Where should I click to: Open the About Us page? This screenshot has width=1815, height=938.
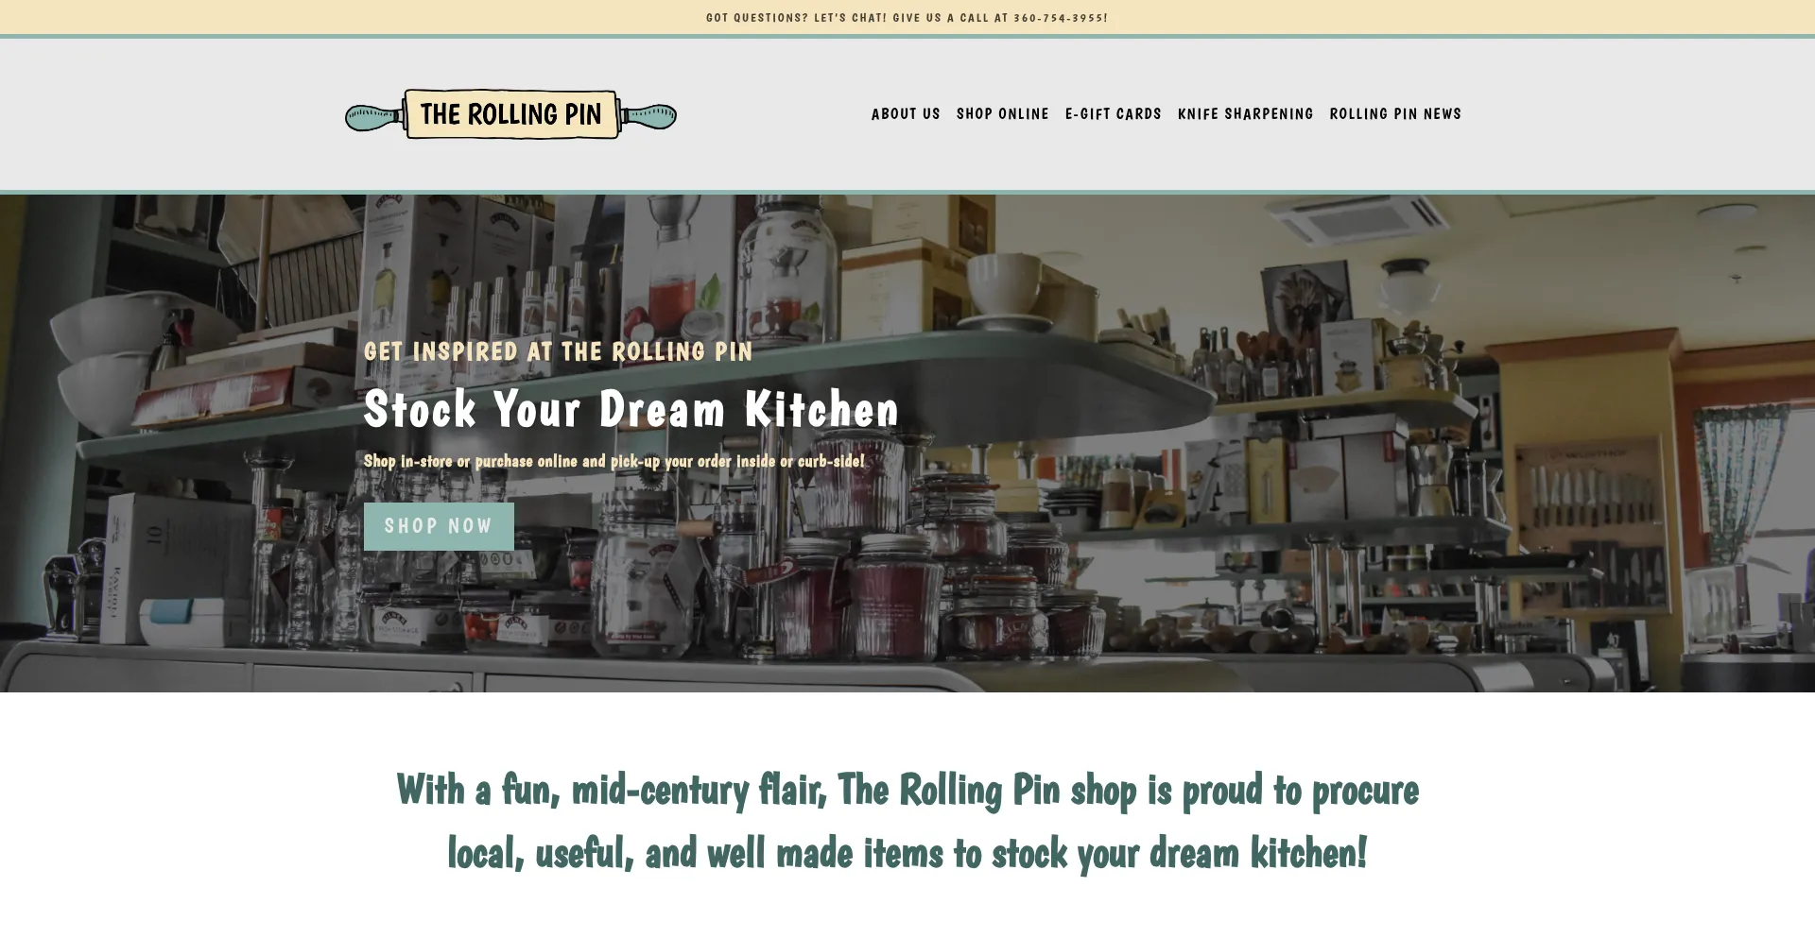click(x=905, y=114)
